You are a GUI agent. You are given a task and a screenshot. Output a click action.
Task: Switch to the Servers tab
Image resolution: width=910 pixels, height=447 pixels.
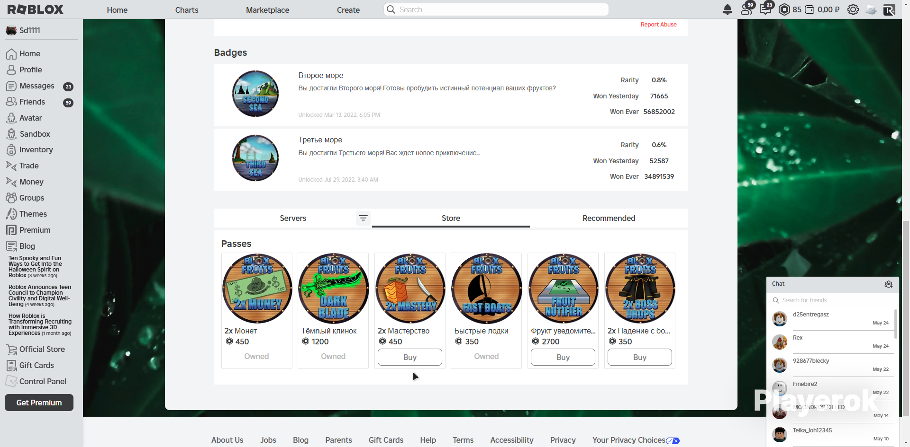pos(293,218)
